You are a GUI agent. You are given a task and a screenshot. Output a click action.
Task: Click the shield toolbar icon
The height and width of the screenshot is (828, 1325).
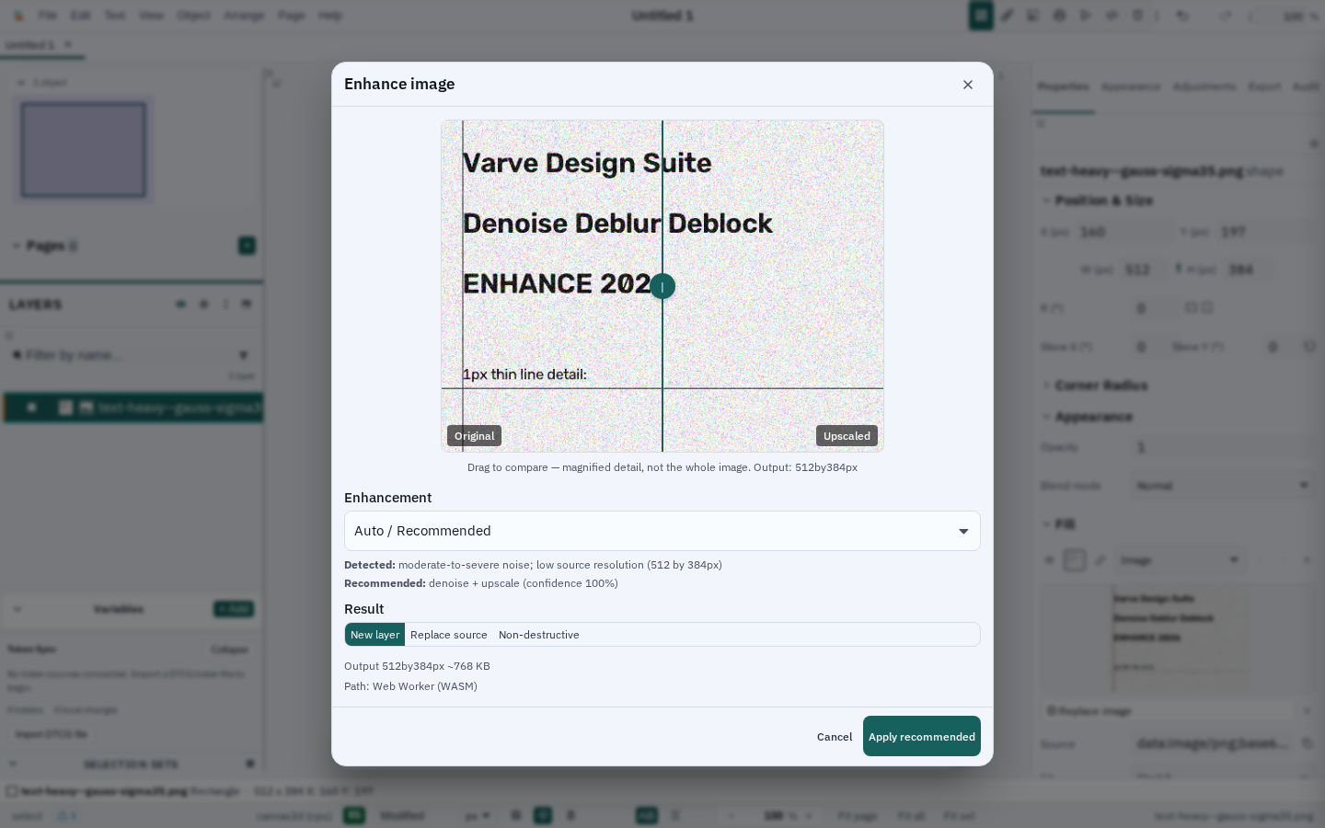pos(1137,16)
